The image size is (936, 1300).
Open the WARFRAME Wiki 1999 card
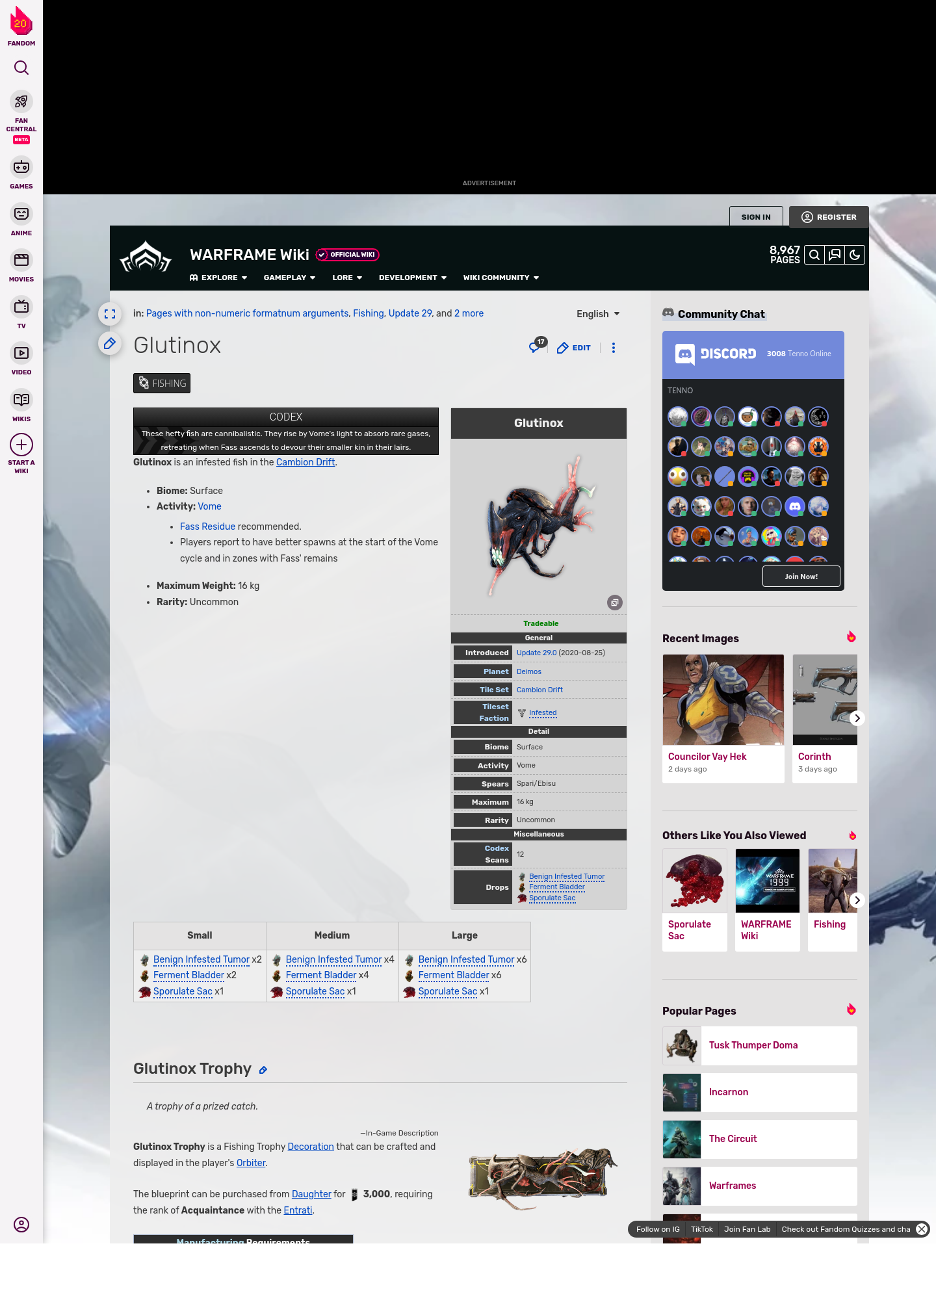click(x=768, y=900)
